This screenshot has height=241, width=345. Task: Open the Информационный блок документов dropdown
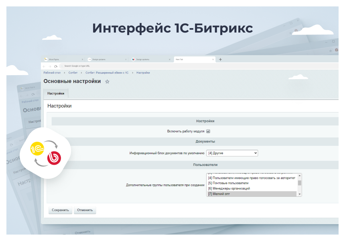pyautogui.click(x=233, y=153)
